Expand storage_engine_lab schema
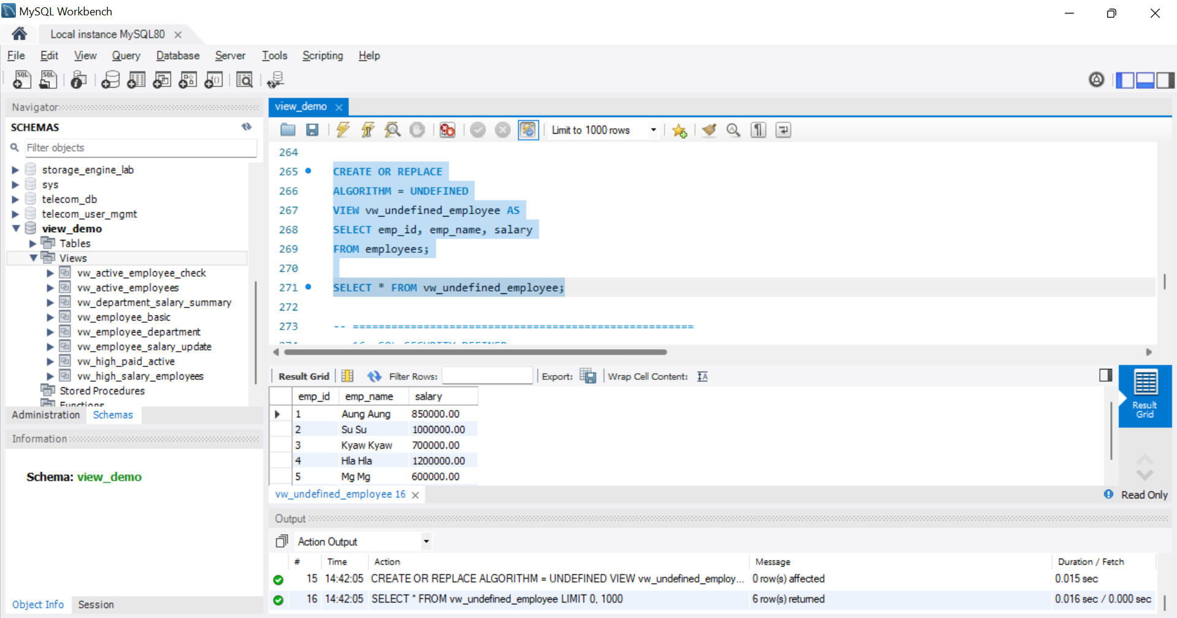 15,170
